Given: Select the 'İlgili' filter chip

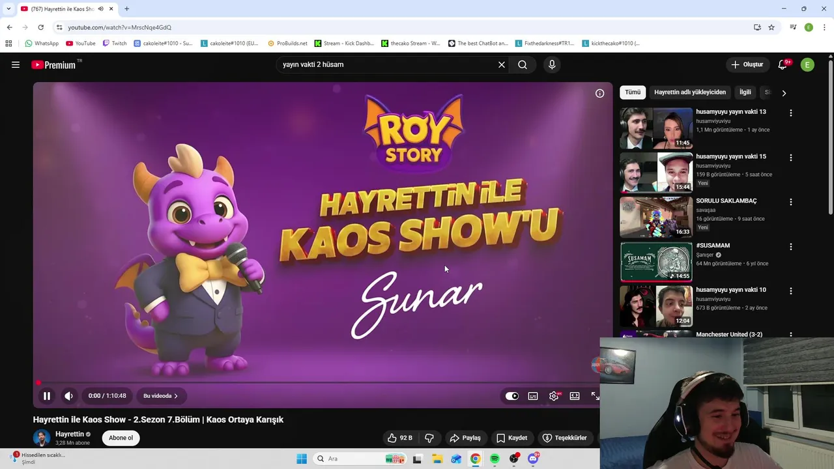Looking at the screenshot, I should (745, 92).
